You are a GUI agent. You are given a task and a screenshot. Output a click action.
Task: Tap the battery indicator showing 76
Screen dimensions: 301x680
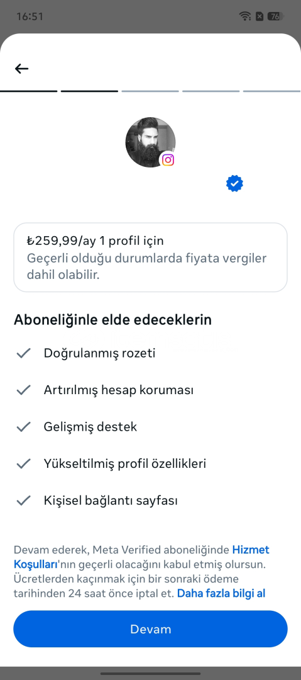275,16
